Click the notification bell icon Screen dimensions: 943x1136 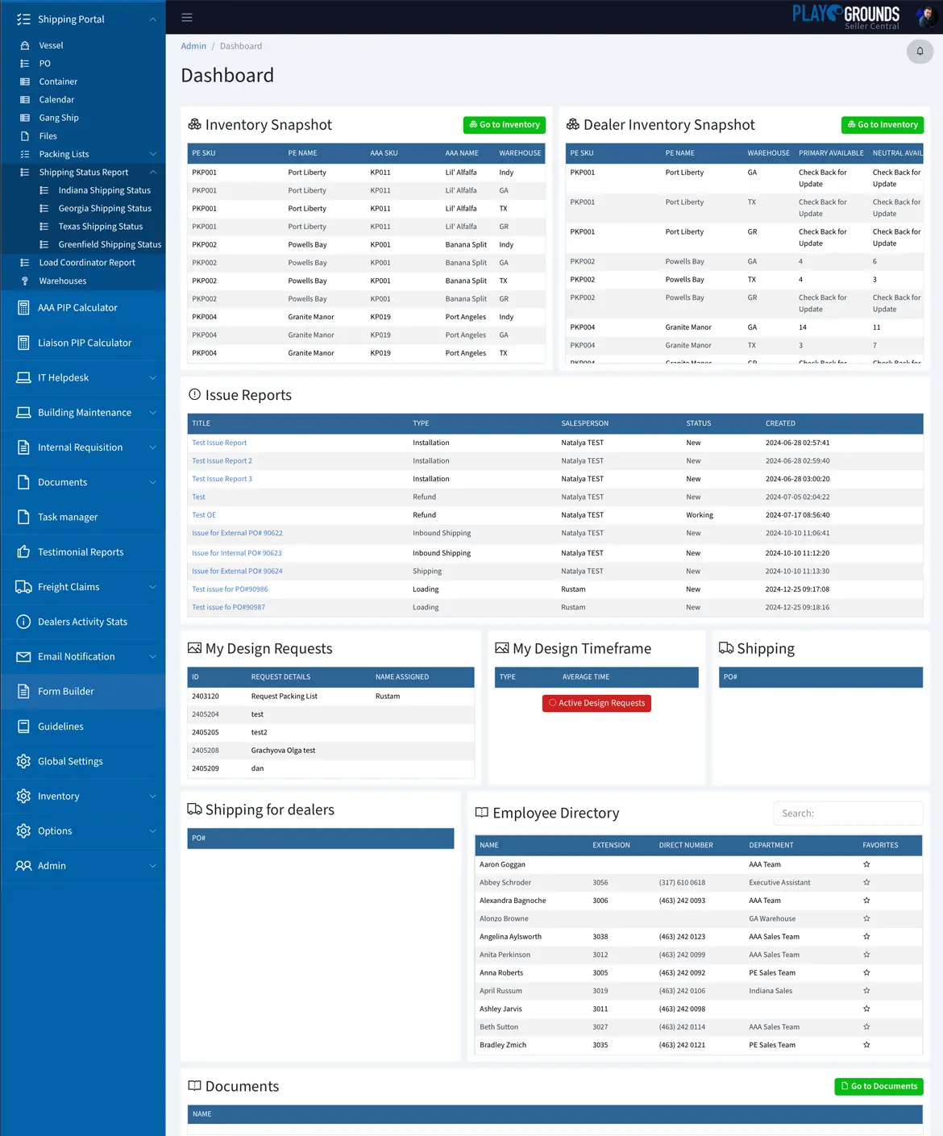click(x=920, y=52)
